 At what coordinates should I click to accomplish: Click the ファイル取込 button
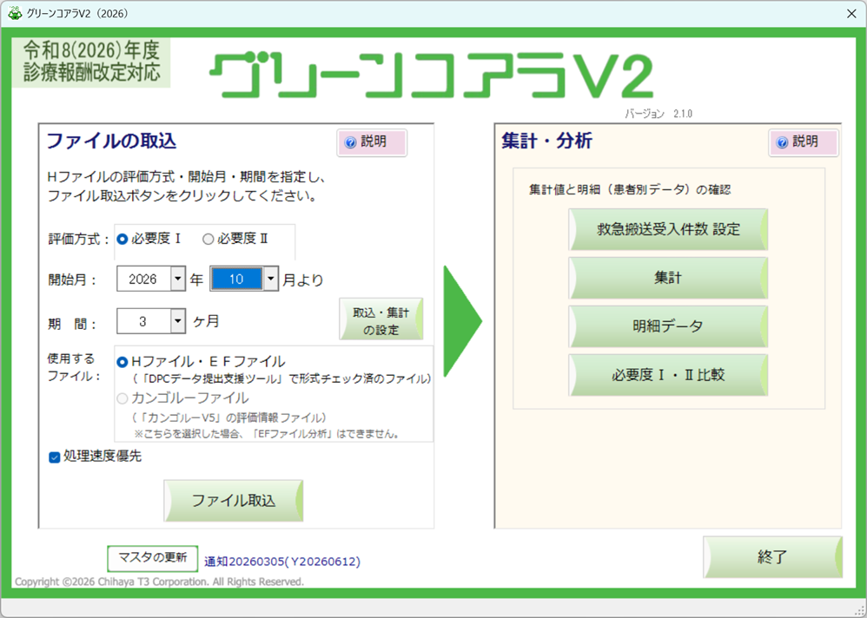(x=234, y=500)
